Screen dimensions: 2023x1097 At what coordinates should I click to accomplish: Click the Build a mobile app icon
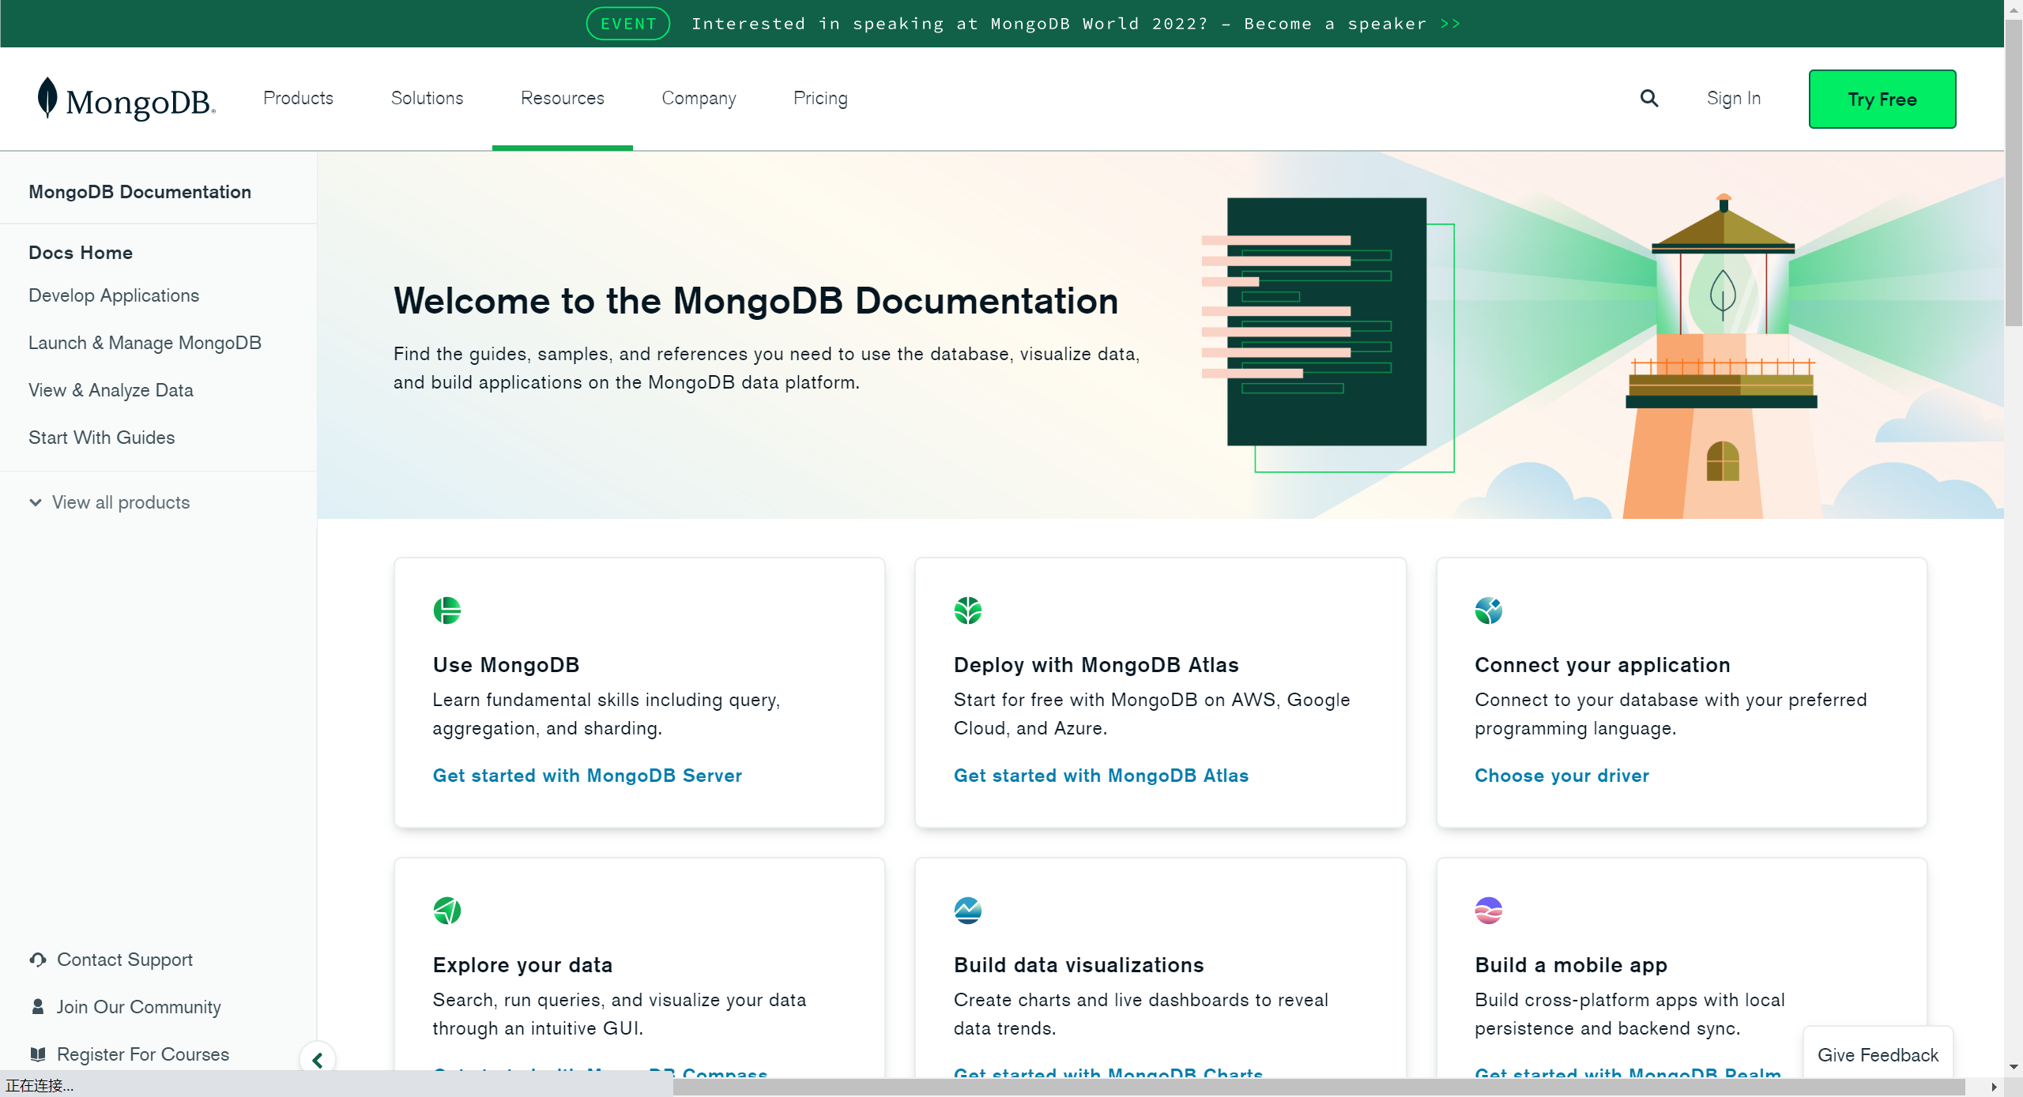1488,910
